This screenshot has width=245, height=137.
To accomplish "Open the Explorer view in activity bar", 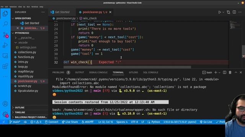I will pyautogui.click(x=5, y=14).
